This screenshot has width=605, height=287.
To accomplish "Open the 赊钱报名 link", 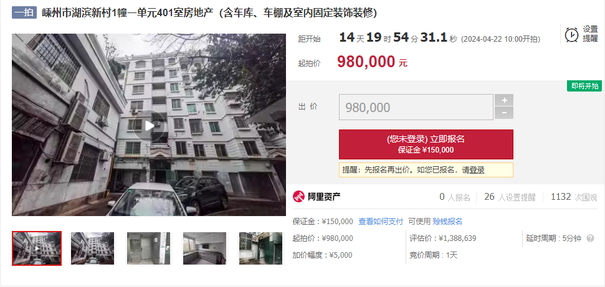I will 447,222.
